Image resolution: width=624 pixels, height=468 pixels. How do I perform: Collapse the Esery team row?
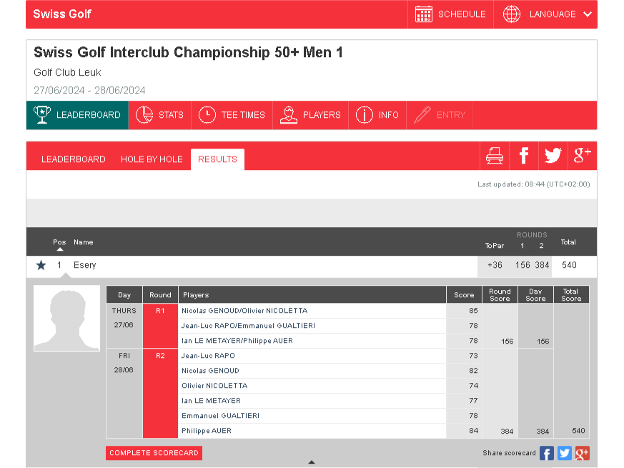[312, 266]
